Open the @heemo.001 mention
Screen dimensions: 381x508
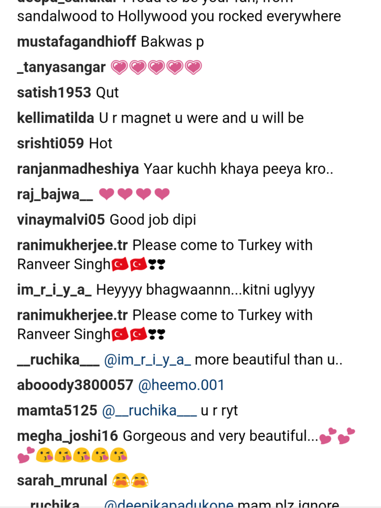click(x=181, y=385)
